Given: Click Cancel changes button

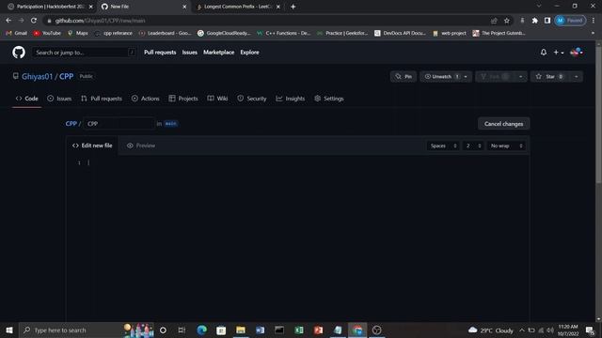Looking at the screenshot, I should click(x=503, y=124).
